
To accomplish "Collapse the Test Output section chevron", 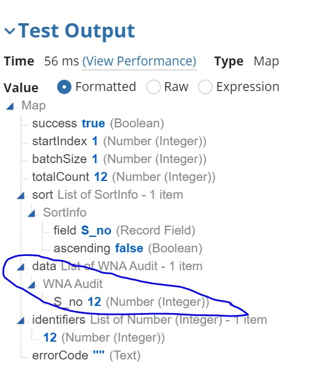I will 10,31.
